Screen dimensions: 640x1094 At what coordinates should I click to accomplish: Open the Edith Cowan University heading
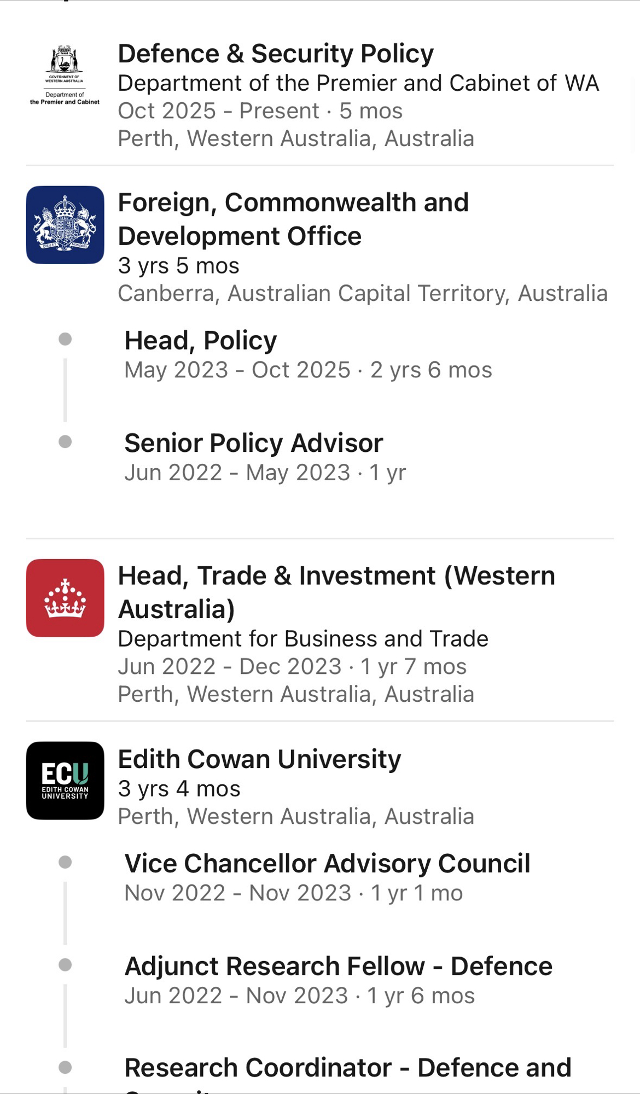click(x=259, y=759)
